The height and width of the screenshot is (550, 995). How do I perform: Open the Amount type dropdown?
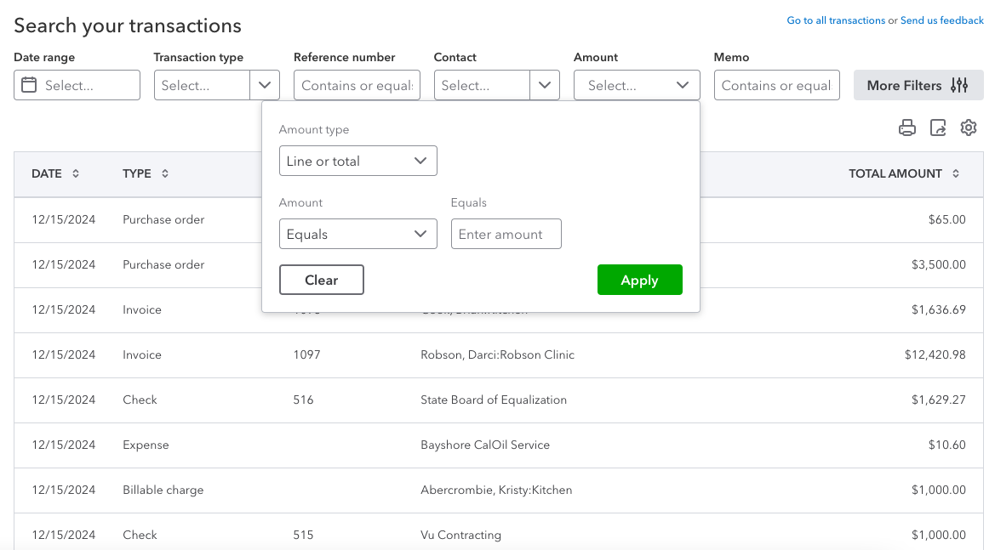[358, 161]
